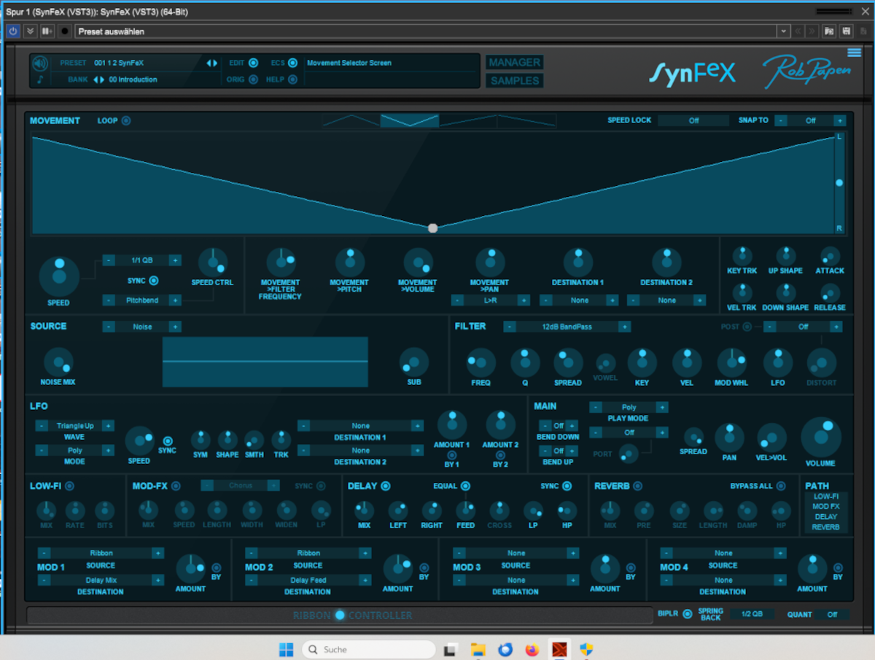Click the QUANT Off field
875x660 pixels.
832,615
